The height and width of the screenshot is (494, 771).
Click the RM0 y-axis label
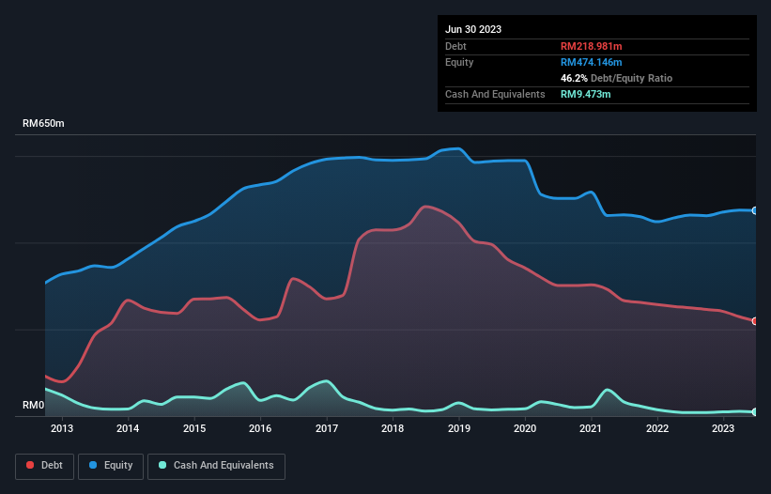tap(34, 405)
